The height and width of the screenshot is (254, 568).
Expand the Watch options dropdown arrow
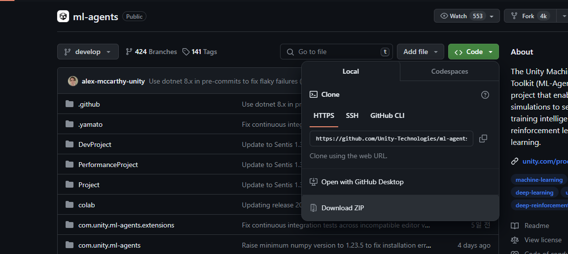492,16
